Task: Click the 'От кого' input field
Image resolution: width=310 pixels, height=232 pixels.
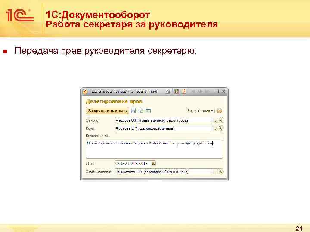Action: click(164, 120)
